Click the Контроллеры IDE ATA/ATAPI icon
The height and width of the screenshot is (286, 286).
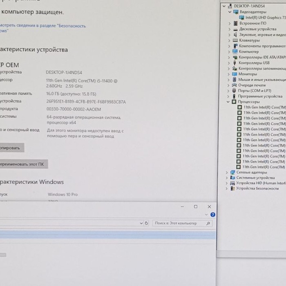pyautogui.click(x=235, y=57)
